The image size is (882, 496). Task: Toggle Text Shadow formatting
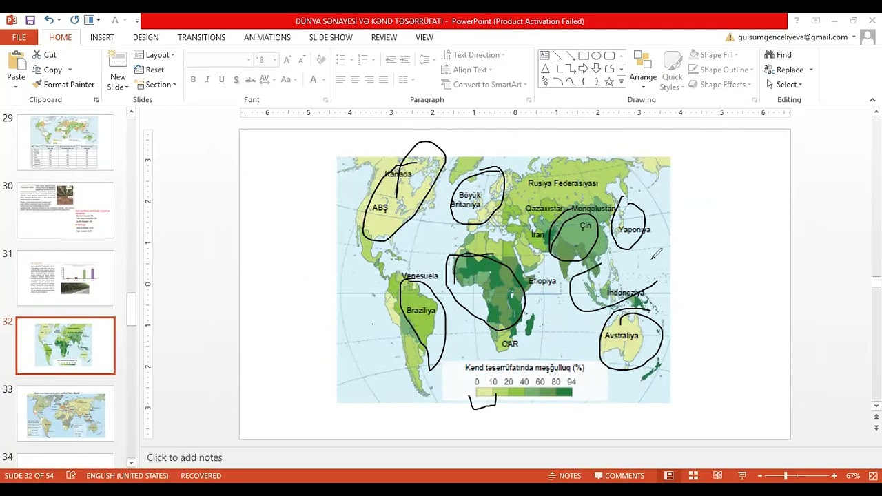click(236, 80)
